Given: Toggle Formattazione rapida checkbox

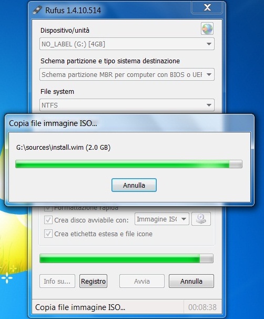Looking at the screenshot, I should point(48,208).
